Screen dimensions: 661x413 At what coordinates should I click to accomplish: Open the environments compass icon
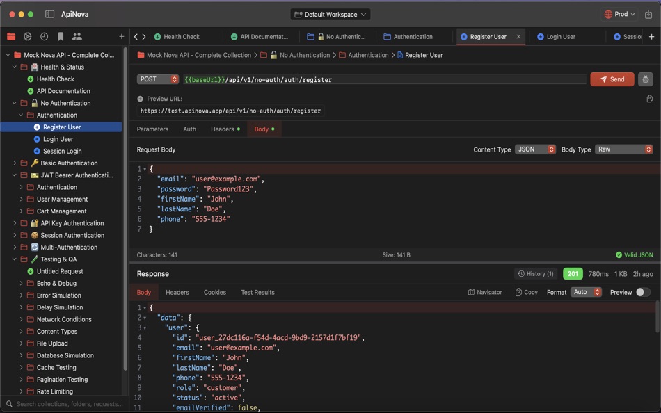coord(28,37)
